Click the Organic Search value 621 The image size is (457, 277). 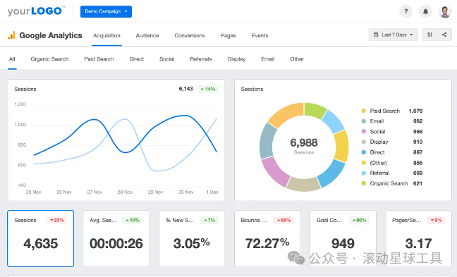(418, 183)
